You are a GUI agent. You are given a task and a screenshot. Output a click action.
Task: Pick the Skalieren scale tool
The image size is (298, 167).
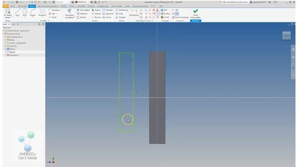[x=108, y=10]
